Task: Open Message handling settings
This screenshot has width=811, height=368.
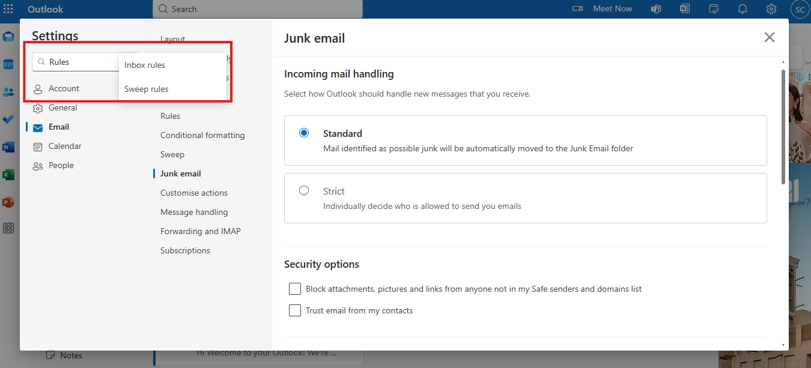Action: 194,212
